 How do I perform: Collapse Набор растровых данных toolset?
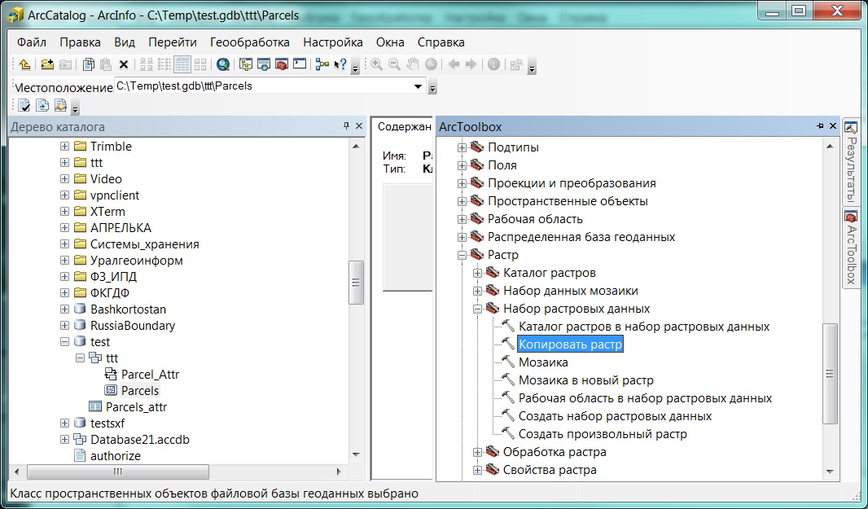coord(477,309)
